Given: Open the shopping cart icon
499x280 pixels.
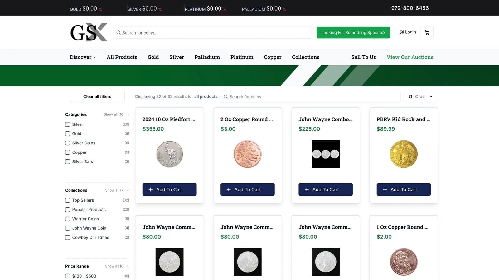Looking at the screenshot, I should pos(427,32).
